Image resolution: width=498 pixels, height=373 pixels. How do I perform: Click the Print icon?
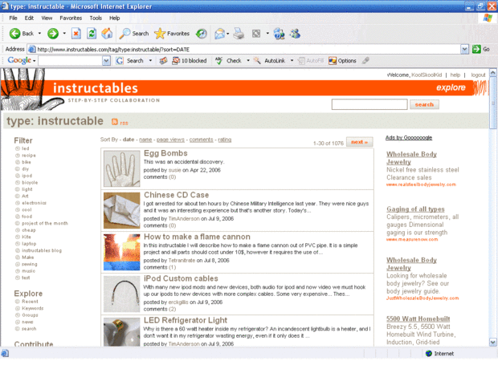tap(239, 34)
